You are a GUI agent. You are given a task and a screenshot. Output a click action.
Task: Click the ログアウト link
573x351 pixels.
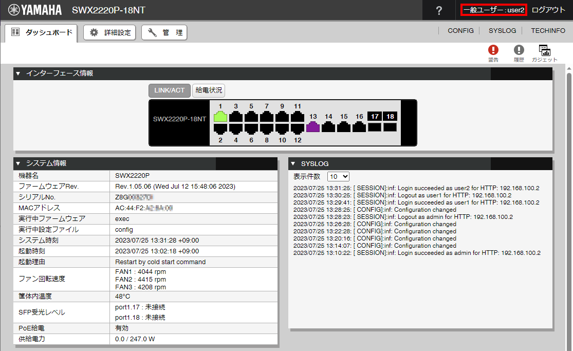(x=548, y=10)
